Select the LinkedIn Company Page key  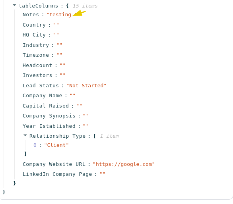(57, 174)
